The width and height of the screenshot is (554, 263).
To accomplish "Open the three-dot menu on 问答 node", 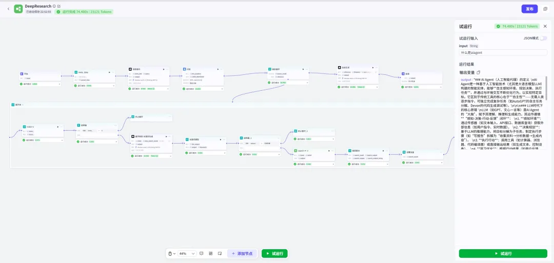I will point(222,69).
